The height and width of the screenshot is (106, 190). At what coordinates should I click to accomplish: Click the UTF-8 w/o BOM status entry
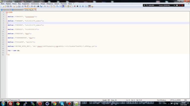(175, 100)
